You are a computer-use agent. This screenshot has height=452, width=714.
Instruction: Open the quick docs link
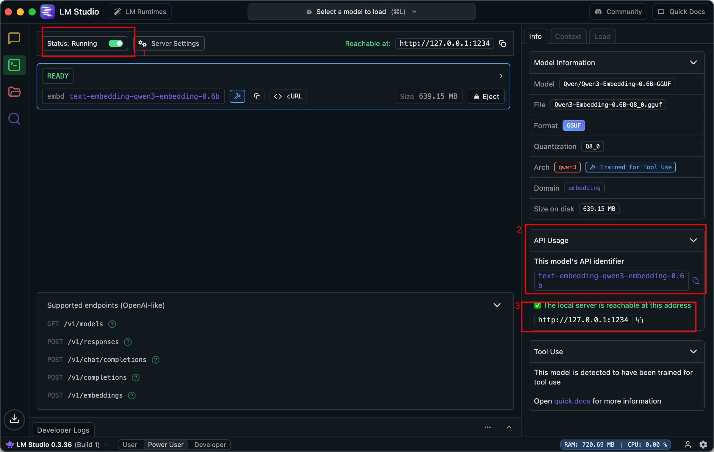572,401
